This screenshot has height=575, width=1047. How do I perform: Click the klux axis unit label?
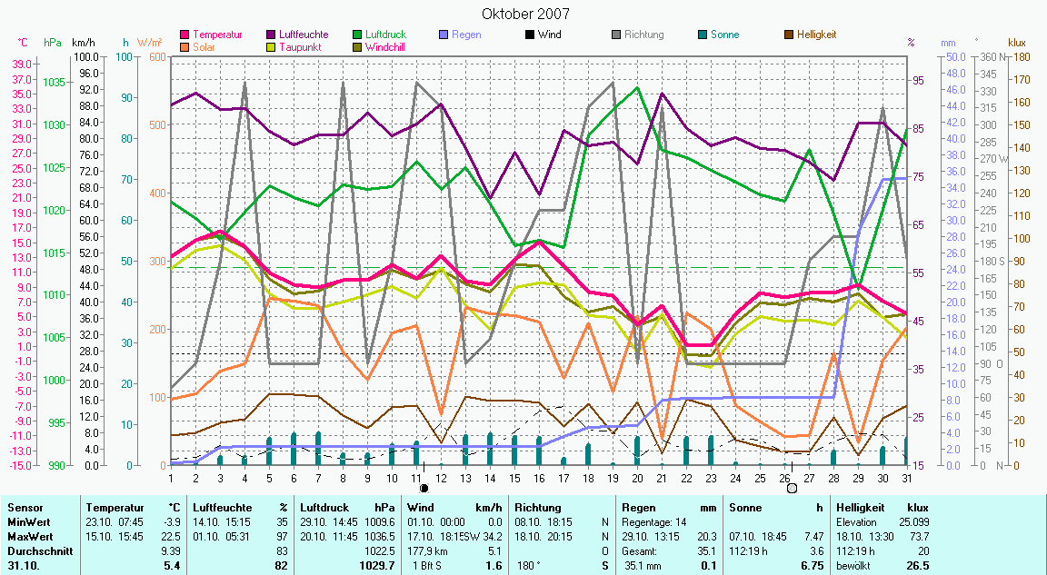[1017, 43]
